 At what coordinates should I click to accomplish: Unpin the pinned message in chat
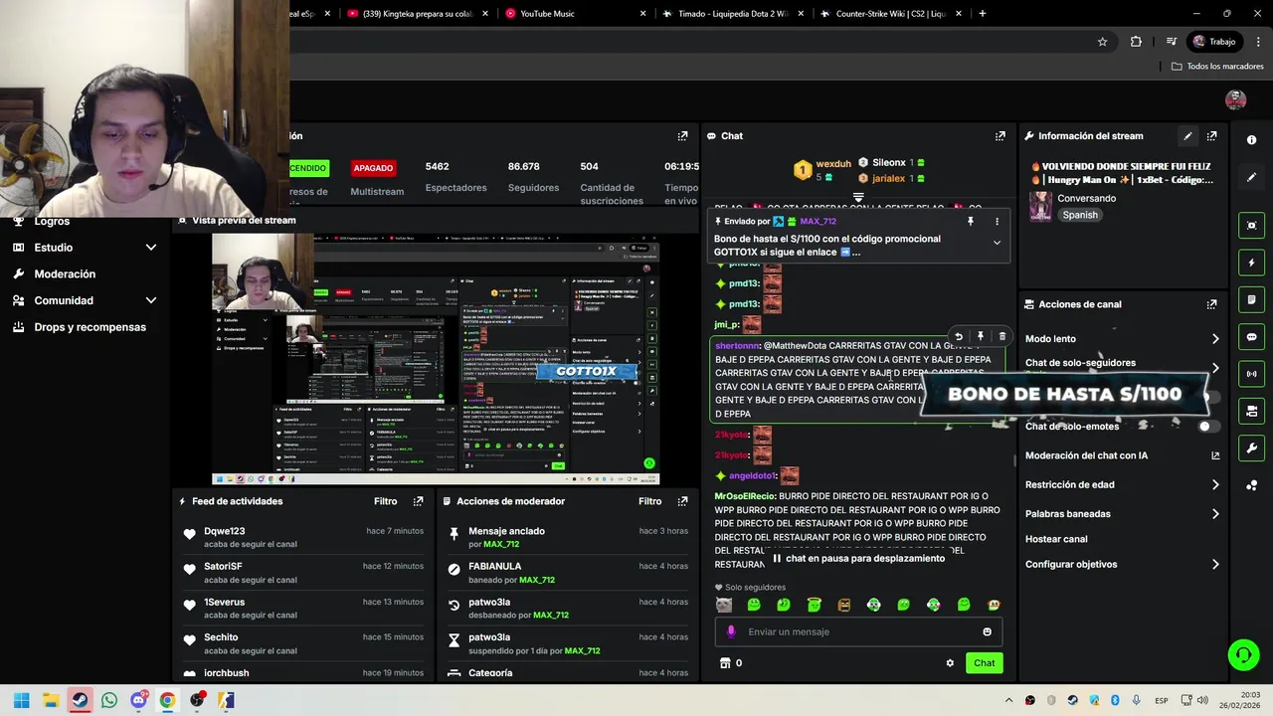click(971, 222)
